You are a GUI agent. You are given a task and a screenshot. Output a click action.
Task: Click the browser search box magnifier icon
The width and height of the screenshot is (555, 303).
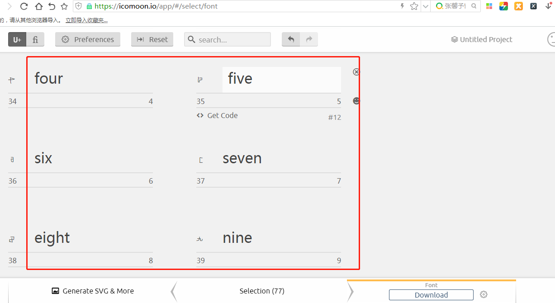pyautogui.click(x=474, y=6)
